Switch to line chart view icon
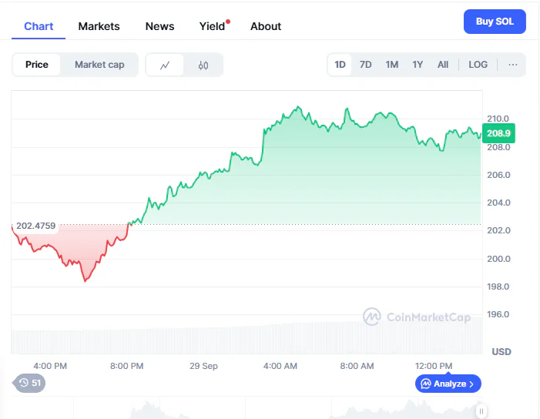 point(165,65)
